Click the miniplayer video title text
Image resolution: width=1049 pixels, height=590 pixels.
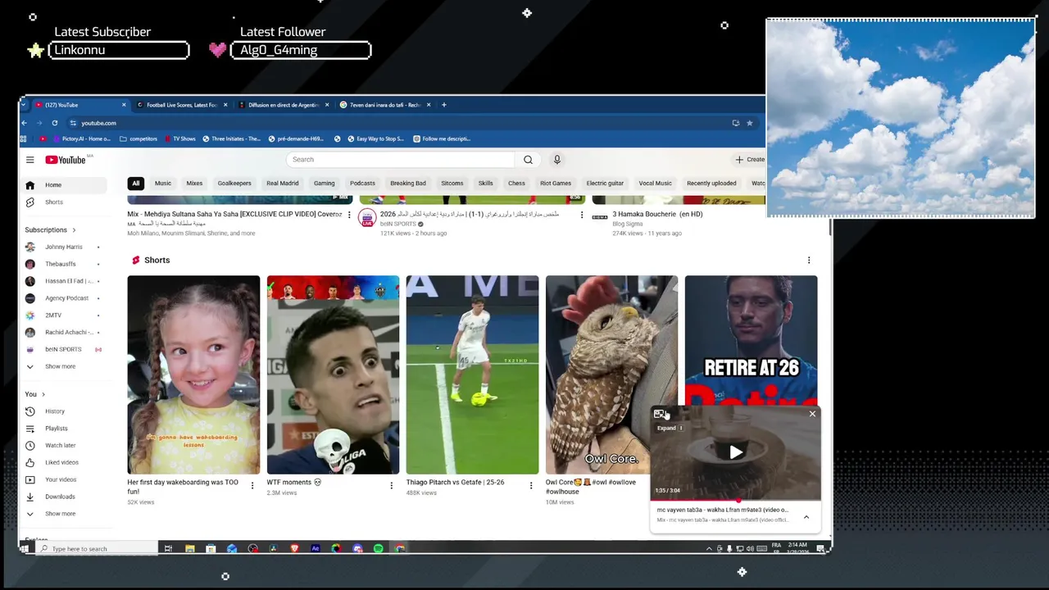pos(722,510)
